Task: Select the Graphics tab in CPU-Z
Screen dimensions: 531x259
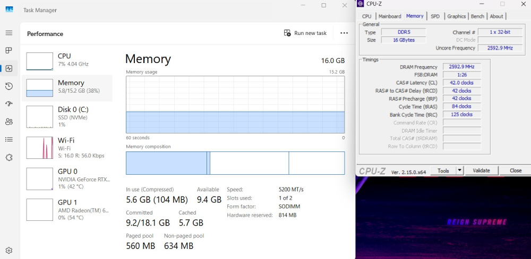Action: (x=456, y=16)
